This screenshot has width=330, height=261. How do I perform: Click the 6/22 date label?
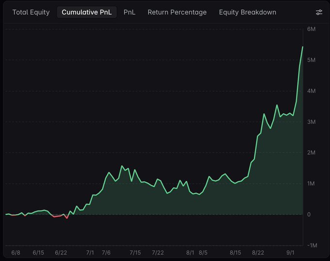coord(61,253)
